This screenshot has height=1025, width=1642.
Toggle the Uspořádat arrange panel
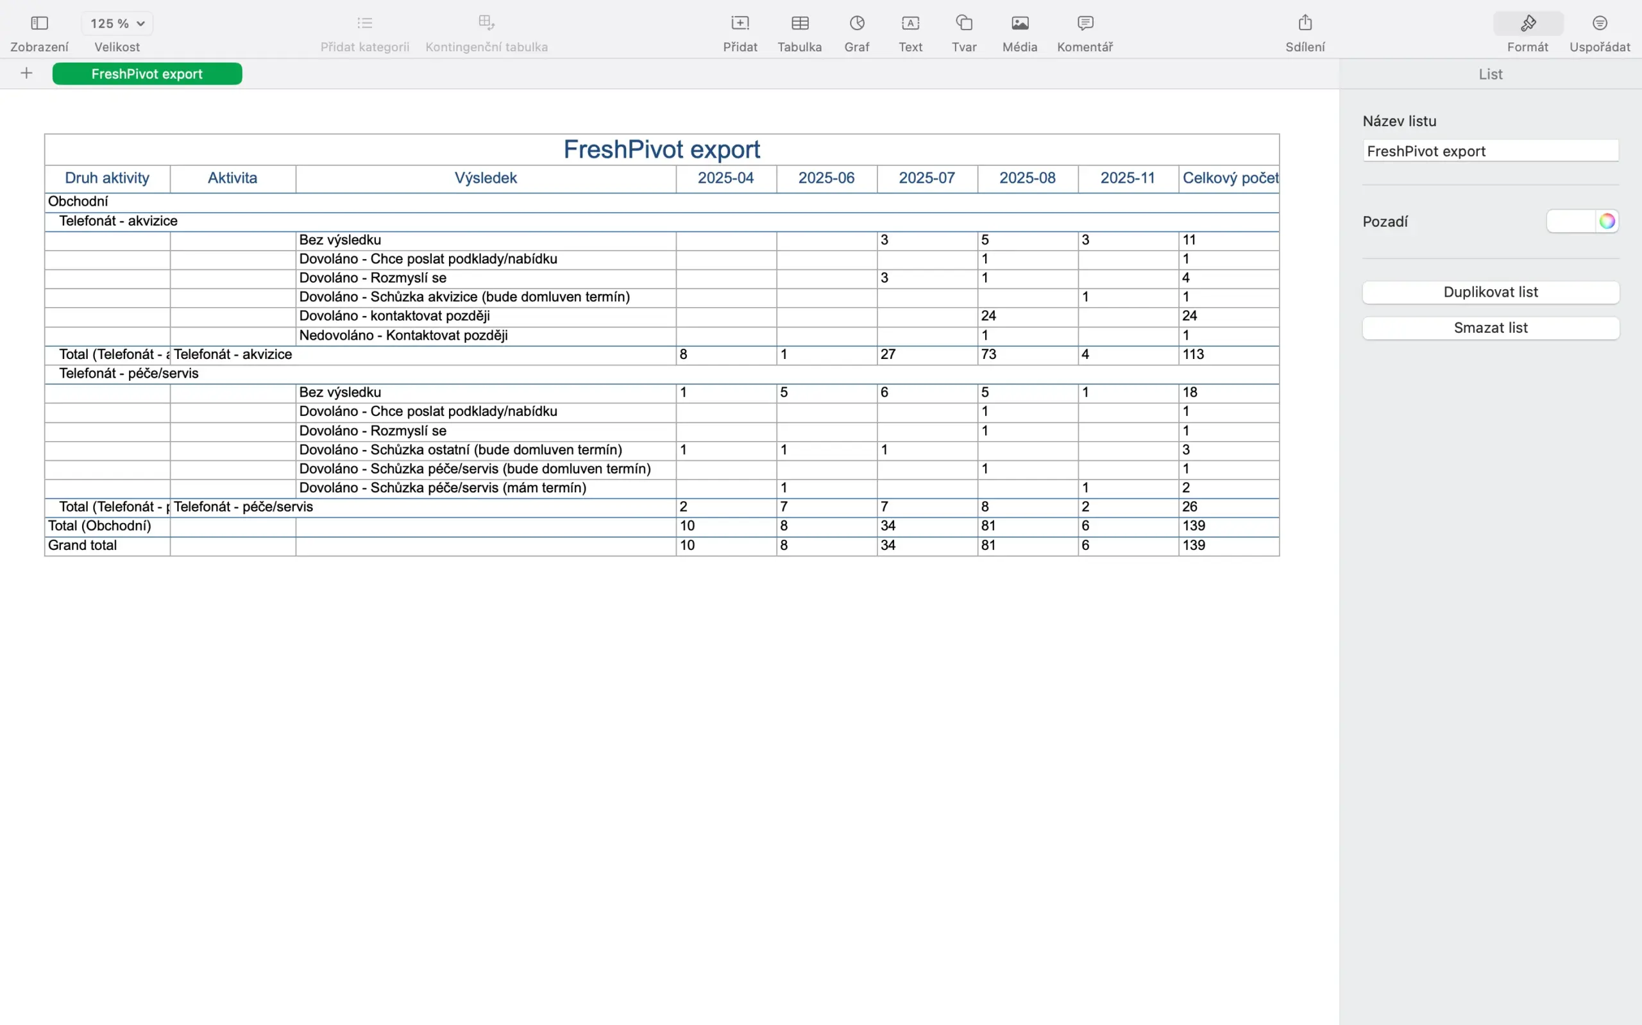coord(1599,24)
